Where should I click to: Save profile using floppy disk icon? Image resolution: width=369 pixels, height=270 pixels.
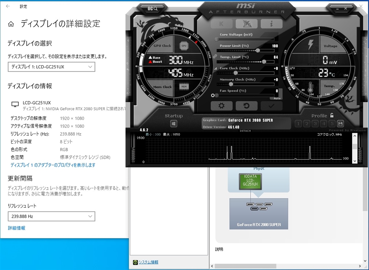pyautogui.click(x=340, y=123)
